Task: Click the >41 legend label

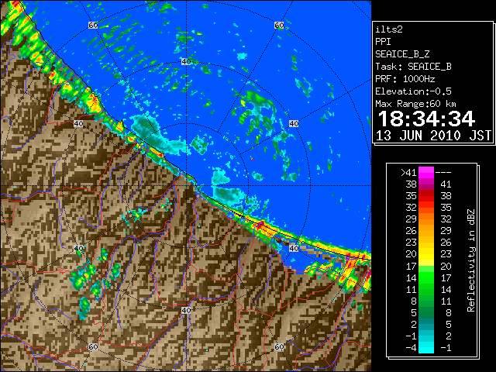Action: click(408, 173)
